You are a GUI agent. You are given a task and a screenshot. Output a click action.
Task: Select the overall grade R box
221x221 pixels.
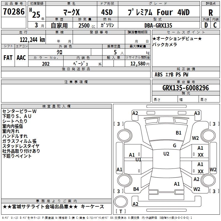(211, 12)
